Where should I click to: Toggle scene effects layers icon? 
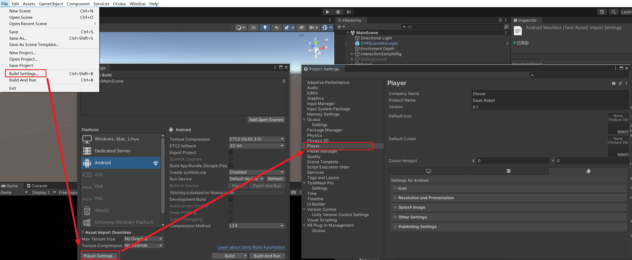point(287,28)
